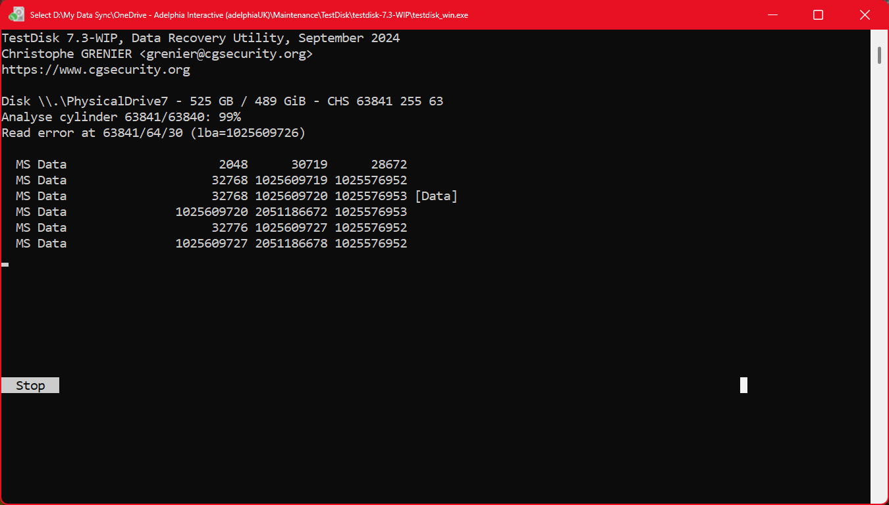The image size is (889, 505).
Task: Minimize the TestDisk console window
Action: tap(772, 14)
